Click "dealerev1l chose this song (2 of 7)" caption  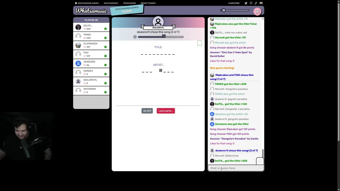pos(158,32)
